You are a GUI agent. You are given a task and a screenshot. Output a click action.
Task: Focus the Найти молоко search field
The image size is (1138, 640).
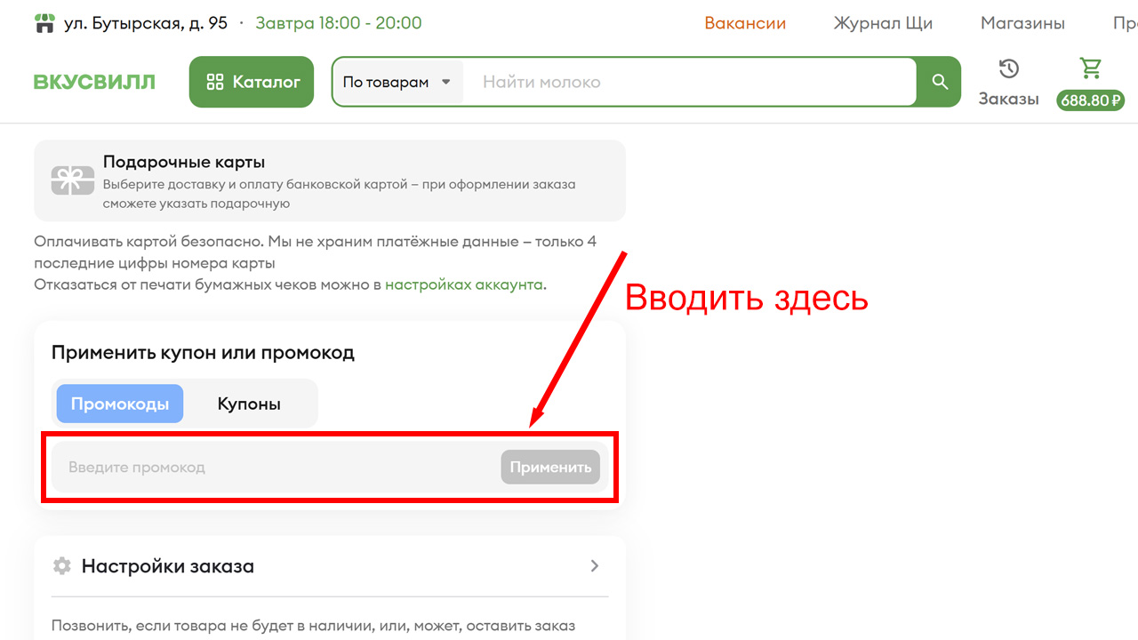tap(689, 82)
